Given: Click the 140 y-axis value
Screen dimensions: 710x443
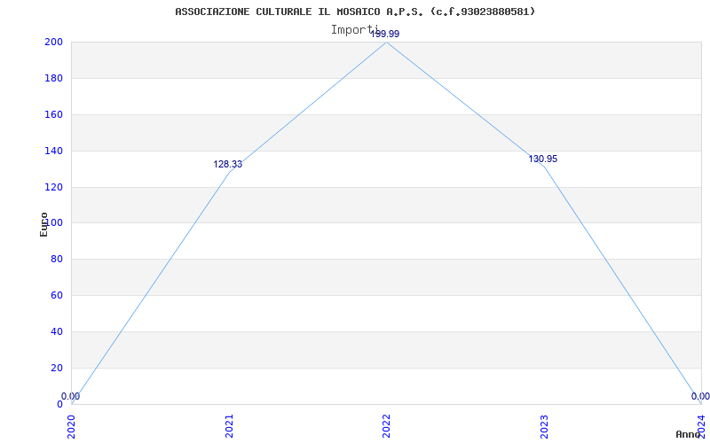Looking at the screenshot, I should pyautogui.click(x=53, y=151).
